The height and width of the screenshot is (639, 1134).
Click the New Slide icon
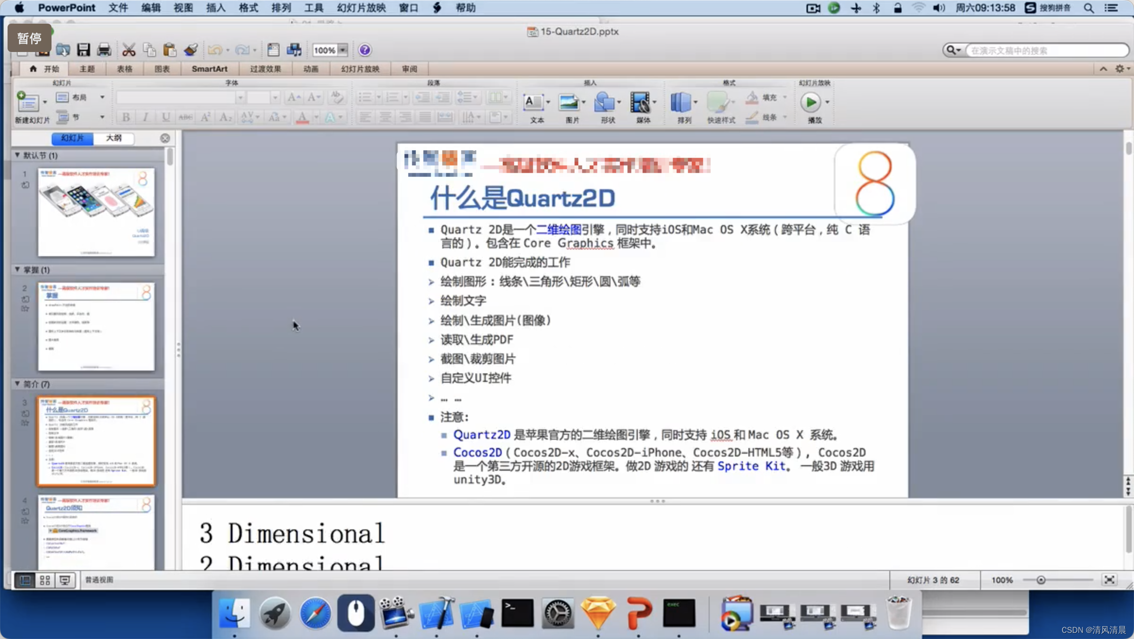point(28,102)
